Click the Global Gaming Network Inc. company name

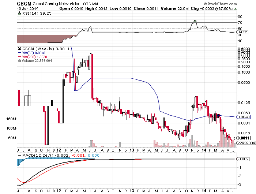tap(57, 4)
